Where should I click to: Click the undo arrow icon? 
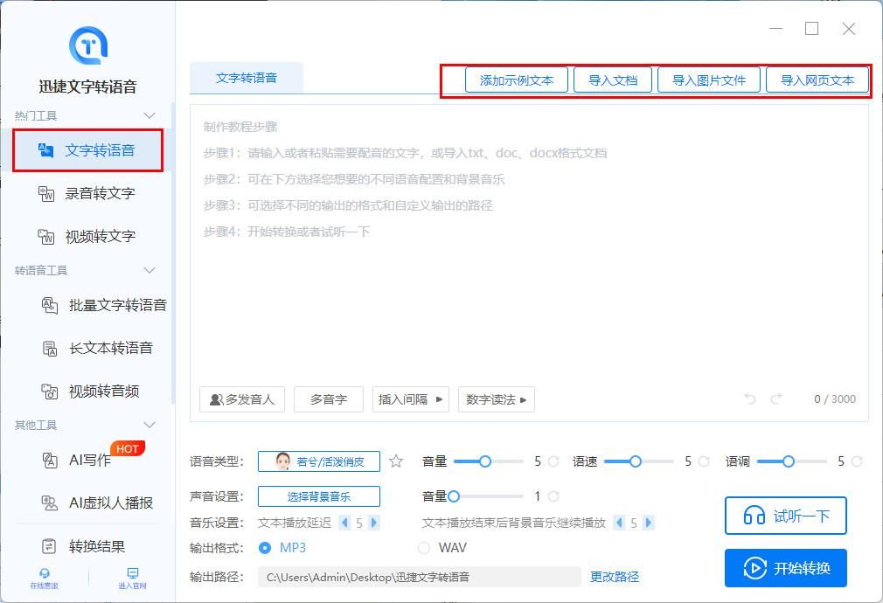(x=749, y=399)
